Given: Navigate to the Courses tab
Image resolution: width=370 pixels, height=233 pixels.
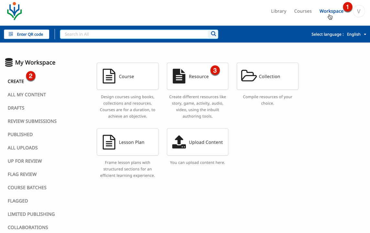Looking at the screenshot, I should pos(303,11).
